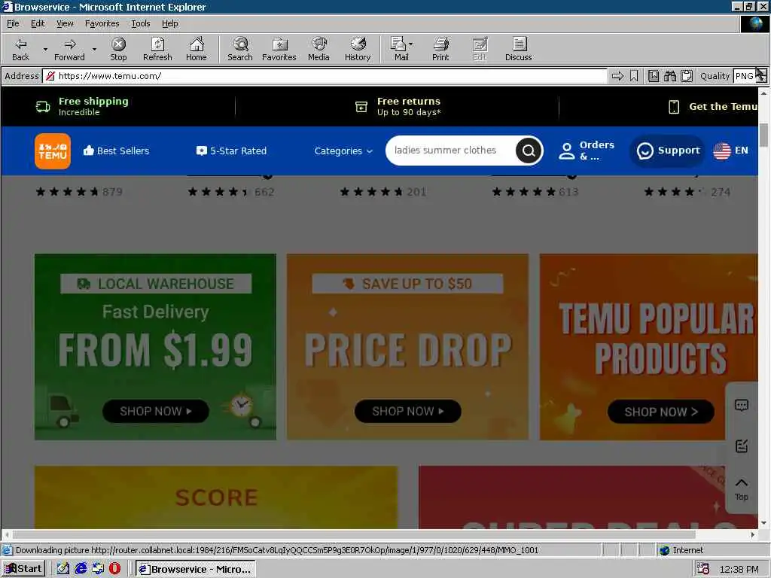Open the View menu
Viewport: 771px width, 578px height.
click(x=65, y=23)
